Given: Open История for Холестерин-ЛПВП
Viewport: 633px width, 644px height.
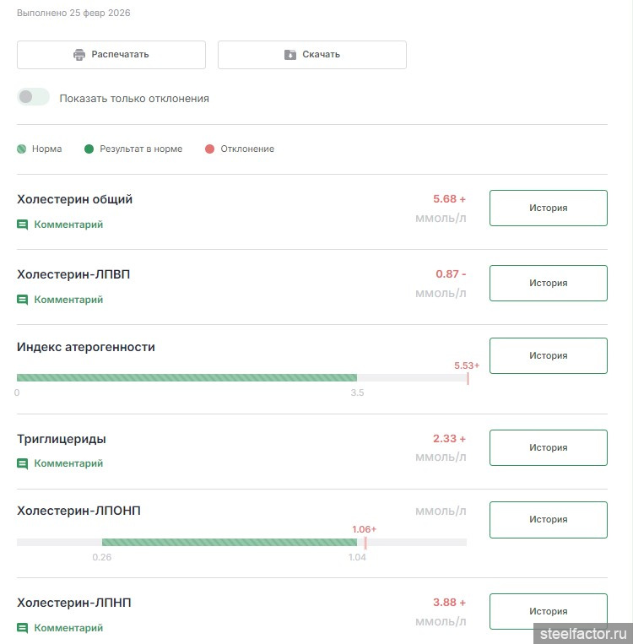Looking at the screenshot, I should tap(548, 283).
